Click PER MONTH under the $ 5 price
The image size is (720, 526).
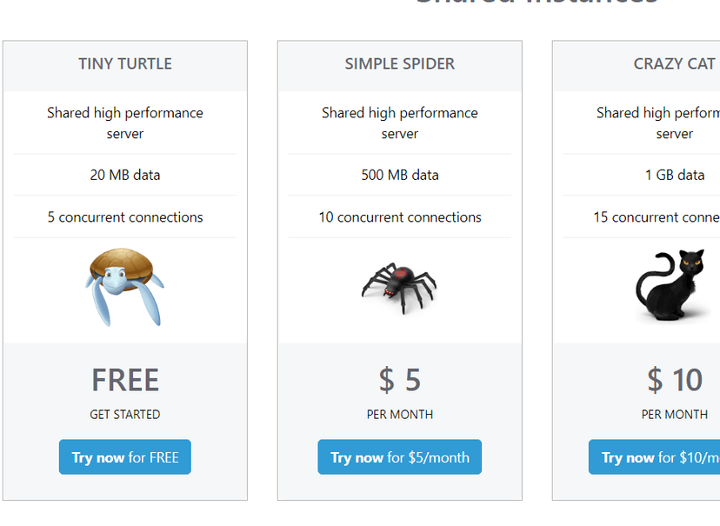tap(400, 415)
